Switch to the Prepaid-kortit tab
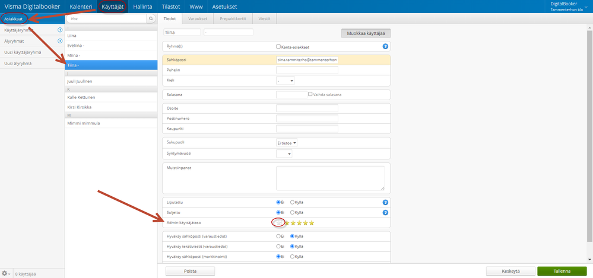Screen dimensions: 593x278 233,18
